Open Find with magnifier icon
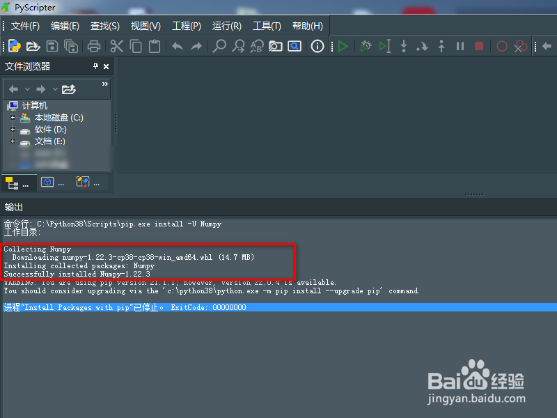This screenshot has width=557, height=418. [219, 46]
